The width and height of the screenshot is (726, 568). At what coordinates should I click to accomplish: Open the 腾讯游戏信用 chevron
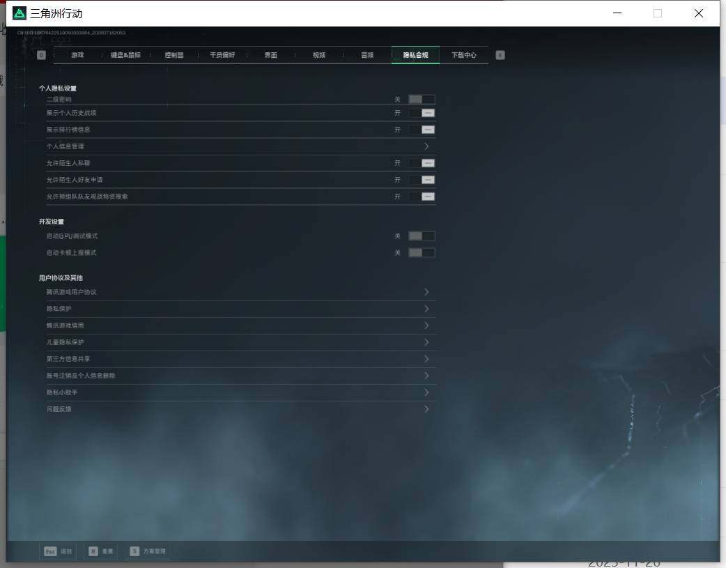[426, 325]
